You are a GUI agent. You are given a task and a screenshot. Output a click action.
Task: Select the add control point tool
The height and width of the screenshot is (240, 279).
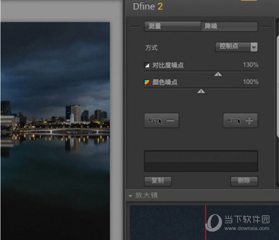coord(240,120)
